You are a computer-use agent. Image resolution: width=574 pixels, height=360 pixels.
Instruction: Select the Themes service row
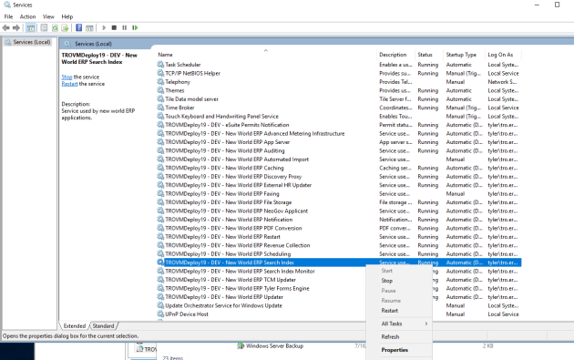point(339,90)
